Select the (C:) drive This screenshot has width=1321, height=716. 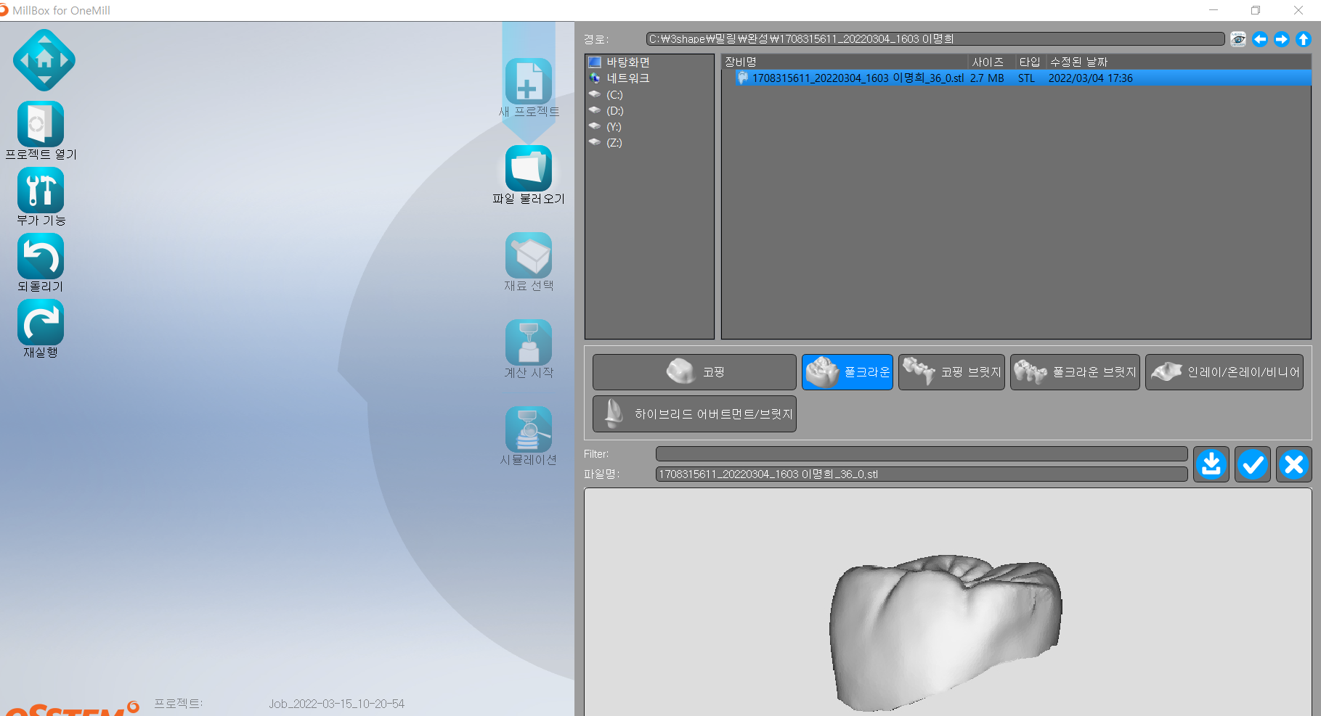614,95
